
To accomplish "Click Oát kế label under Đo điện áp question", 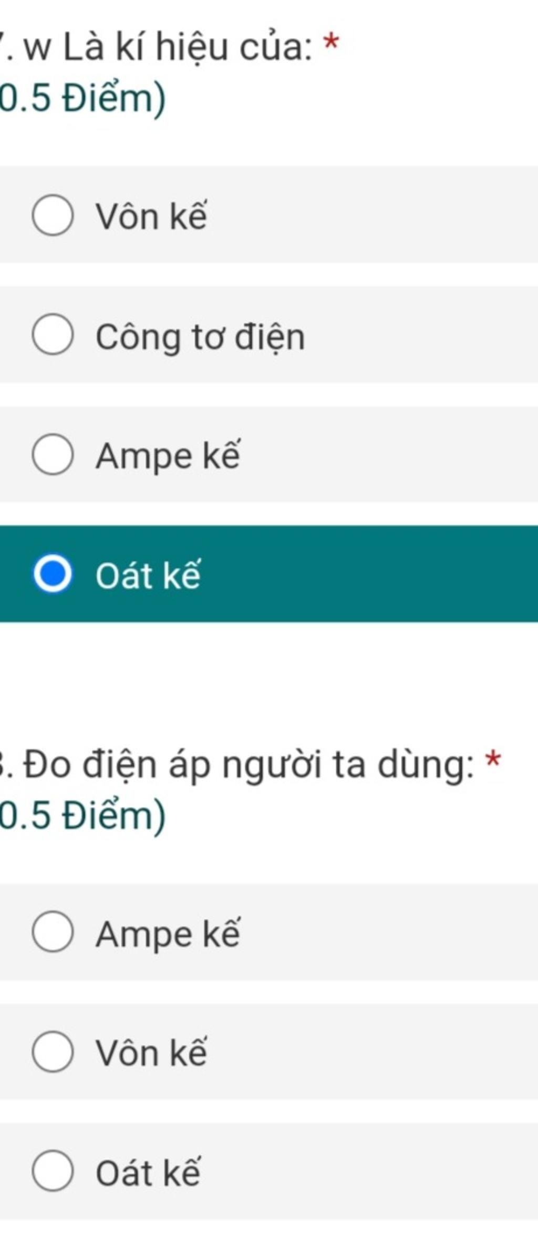I will 148,1172.
